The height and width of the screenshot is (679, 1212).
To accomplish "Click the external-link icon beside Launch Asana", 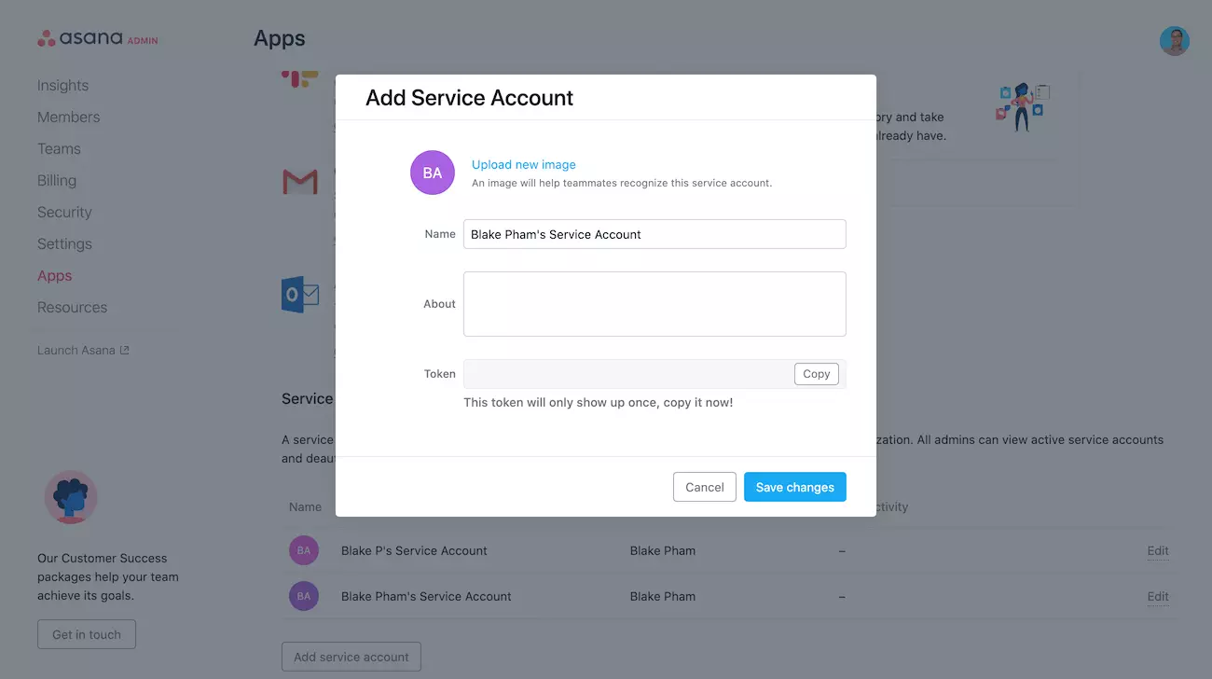I will (x=125, y=351).
